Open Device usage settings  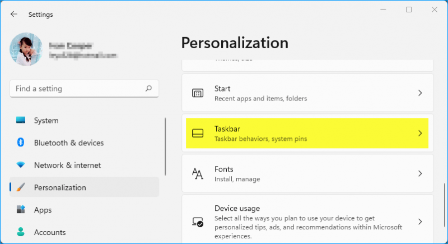[307, 219]
